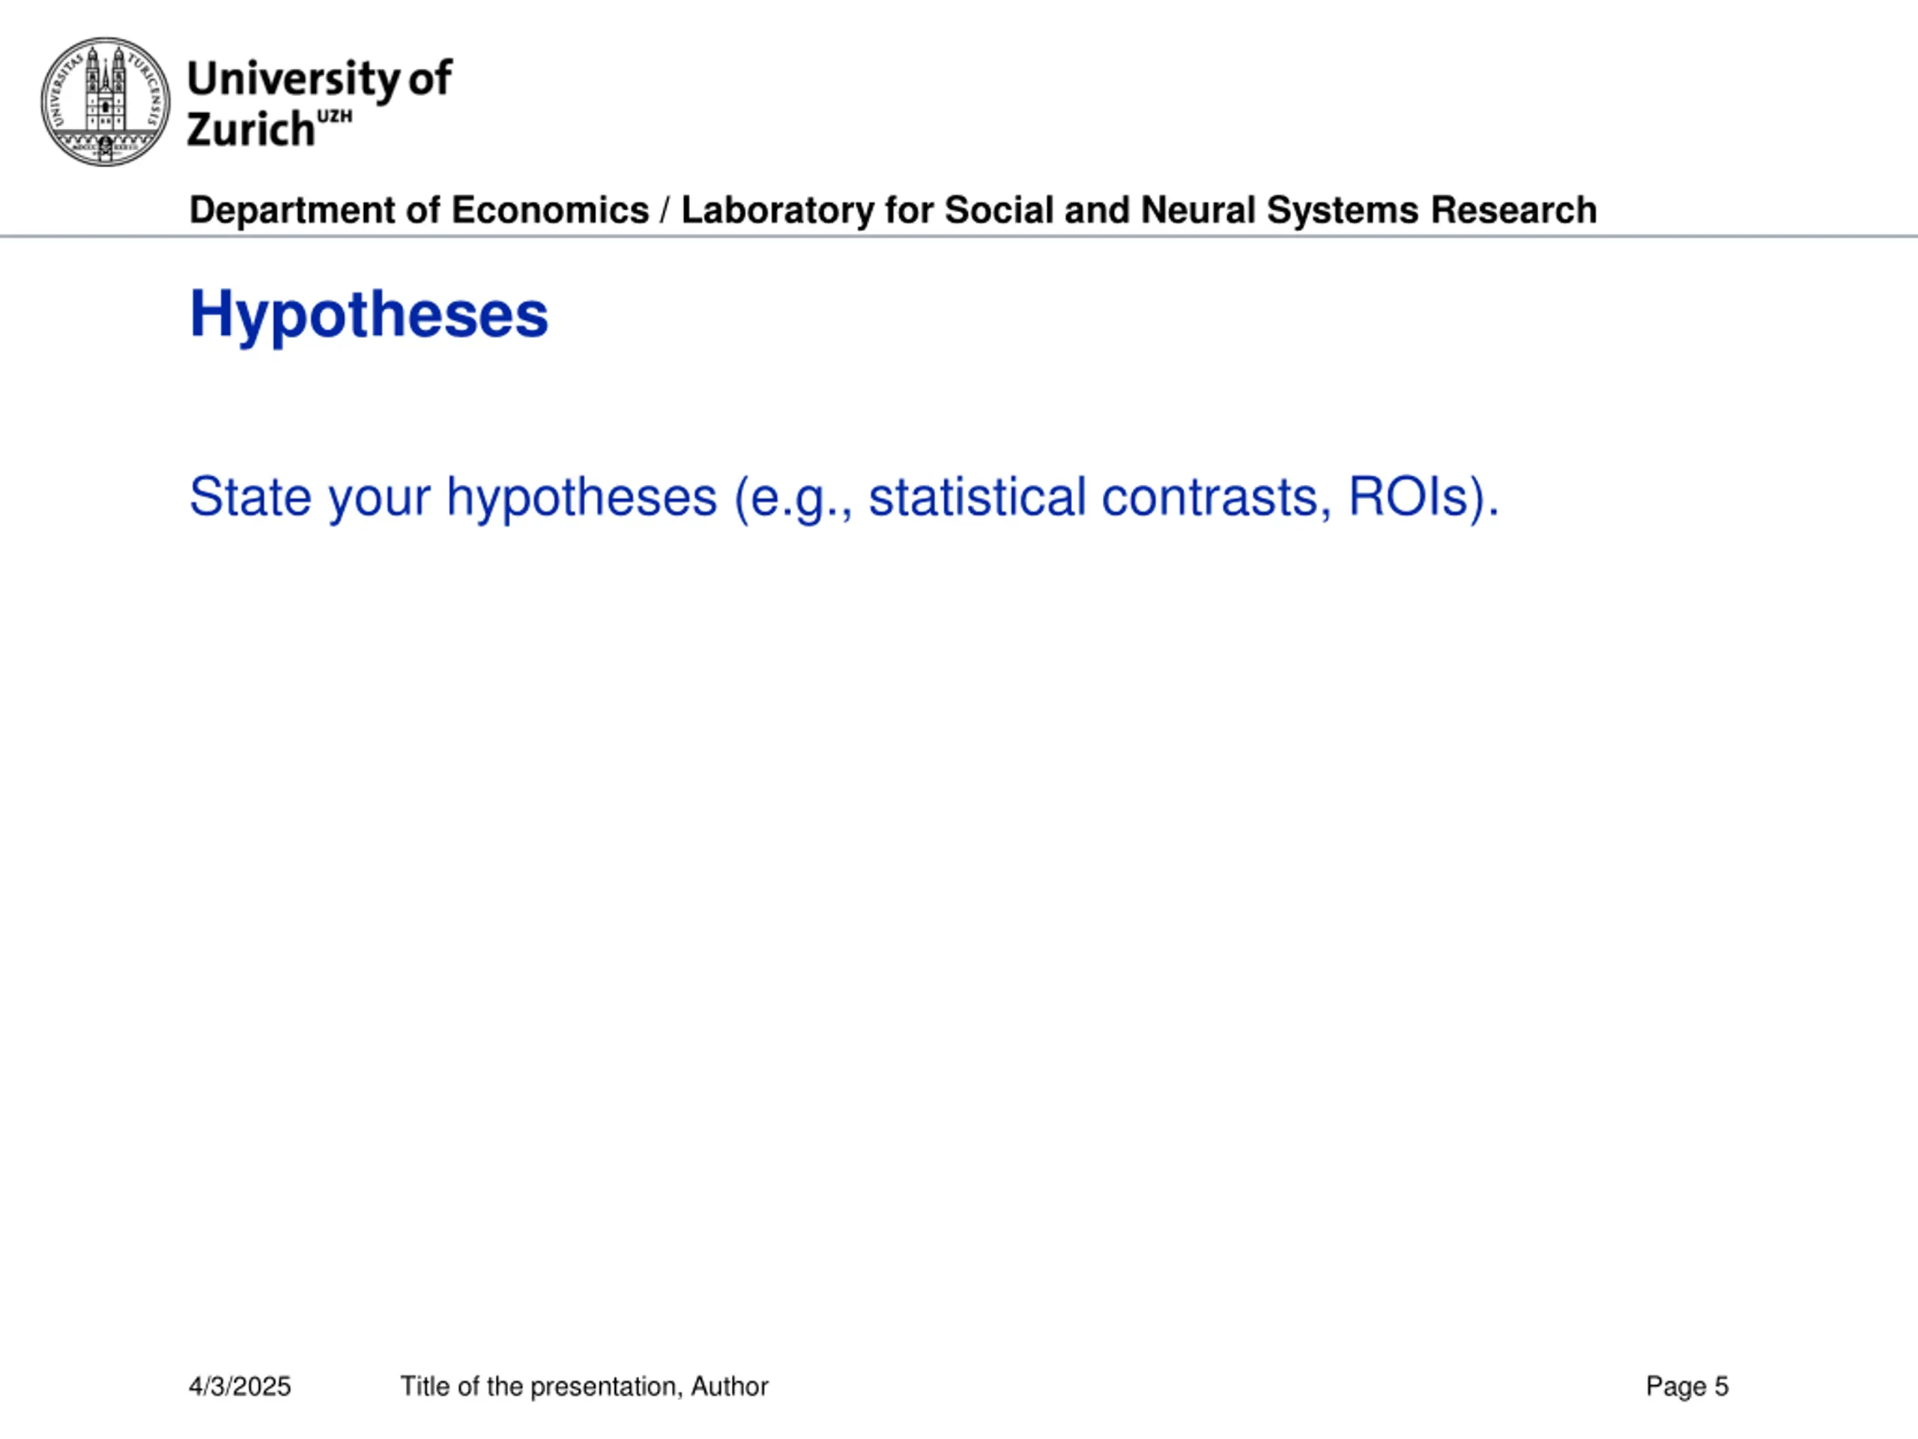Click the "Department of Economics" header text
The height and width of the screenshot is (1439, 1918).
click(419, 210)
